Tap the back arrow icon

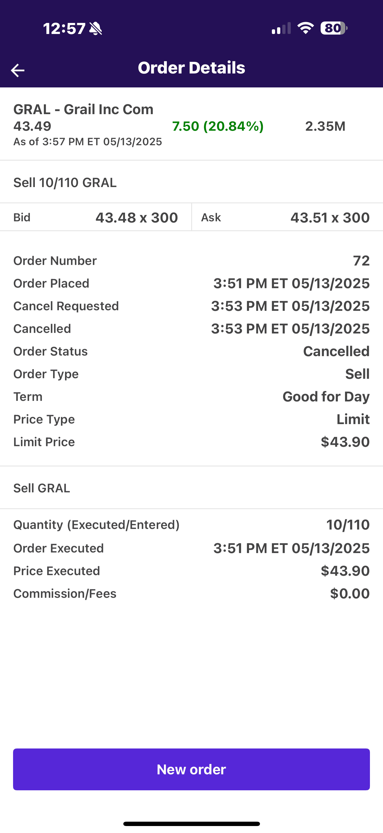point(17,70)
